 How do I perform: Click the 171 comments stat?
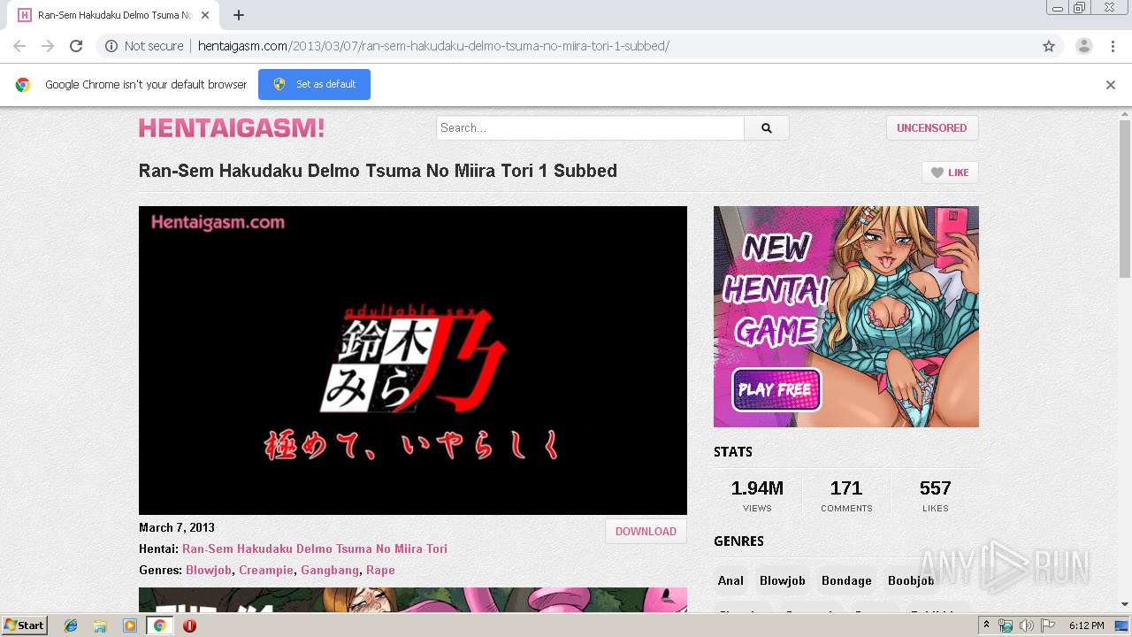point(846,495)
